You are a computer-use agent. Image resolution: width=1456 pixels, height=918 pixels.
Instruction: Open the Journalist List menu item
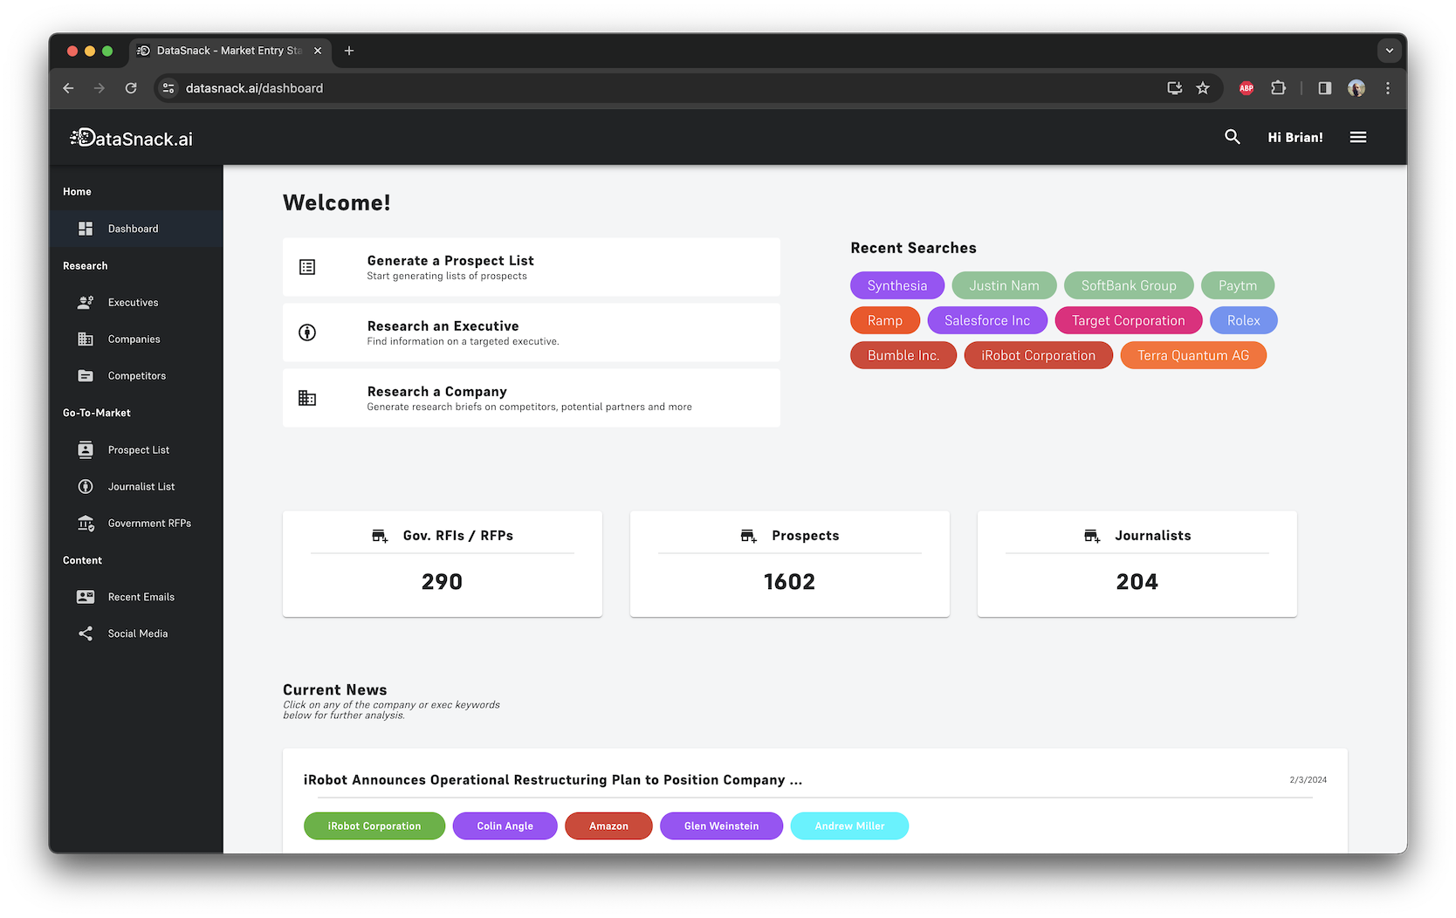tap(136, 487)
